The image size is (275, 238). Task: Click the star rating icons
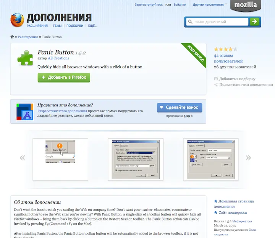pos(225,49)
